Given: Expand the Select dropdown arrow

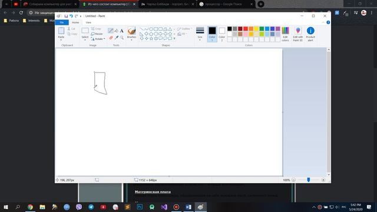Looking at the screenshot, I should (85, 40).
